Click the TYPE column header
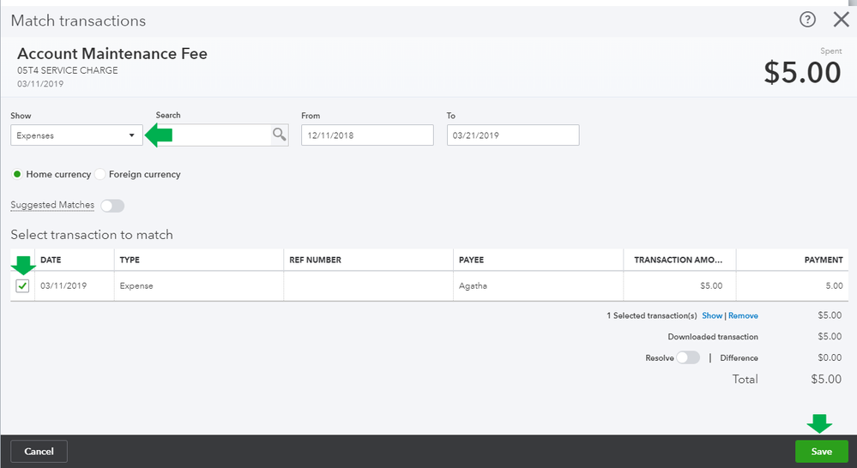This screenshot has width=857, height=468. 130,260
